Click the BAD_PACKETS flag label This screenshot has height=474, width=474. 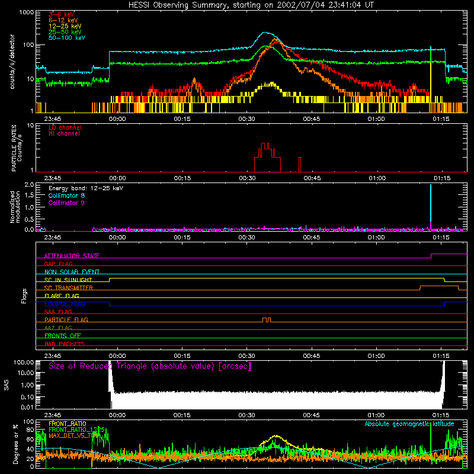tap(64, 344)
